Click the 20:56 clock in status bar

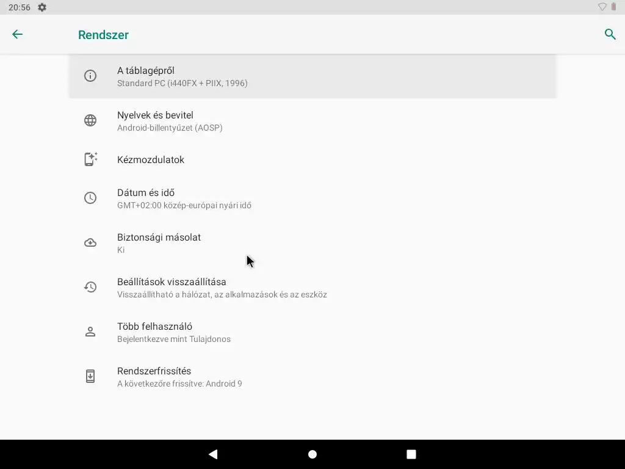19,7
